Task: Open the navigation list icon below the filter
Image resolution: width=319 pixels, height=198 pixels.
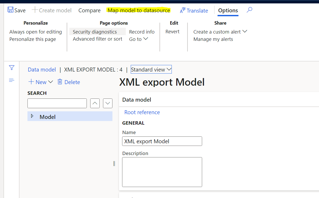Action: (x=12, y=80)
